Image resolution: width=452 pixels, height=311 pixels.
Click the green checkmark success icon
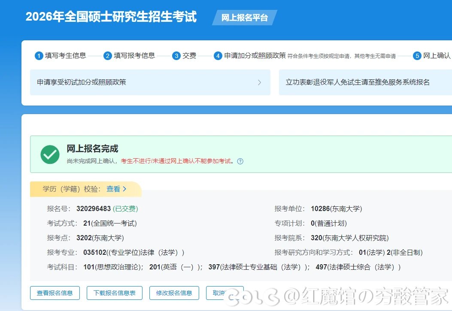(50, 154)
